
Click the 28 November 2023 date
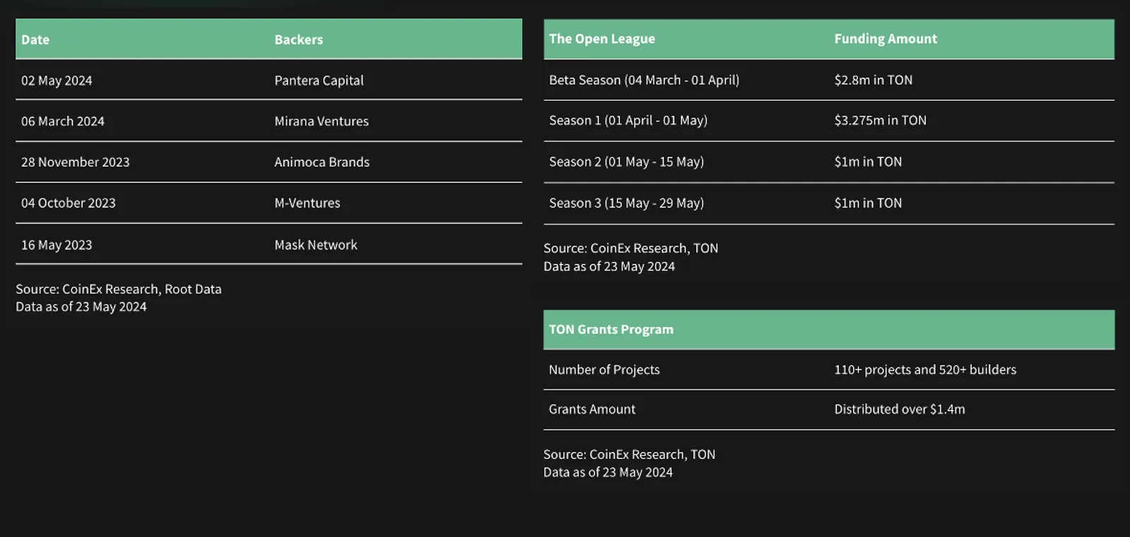click(76, 162)
